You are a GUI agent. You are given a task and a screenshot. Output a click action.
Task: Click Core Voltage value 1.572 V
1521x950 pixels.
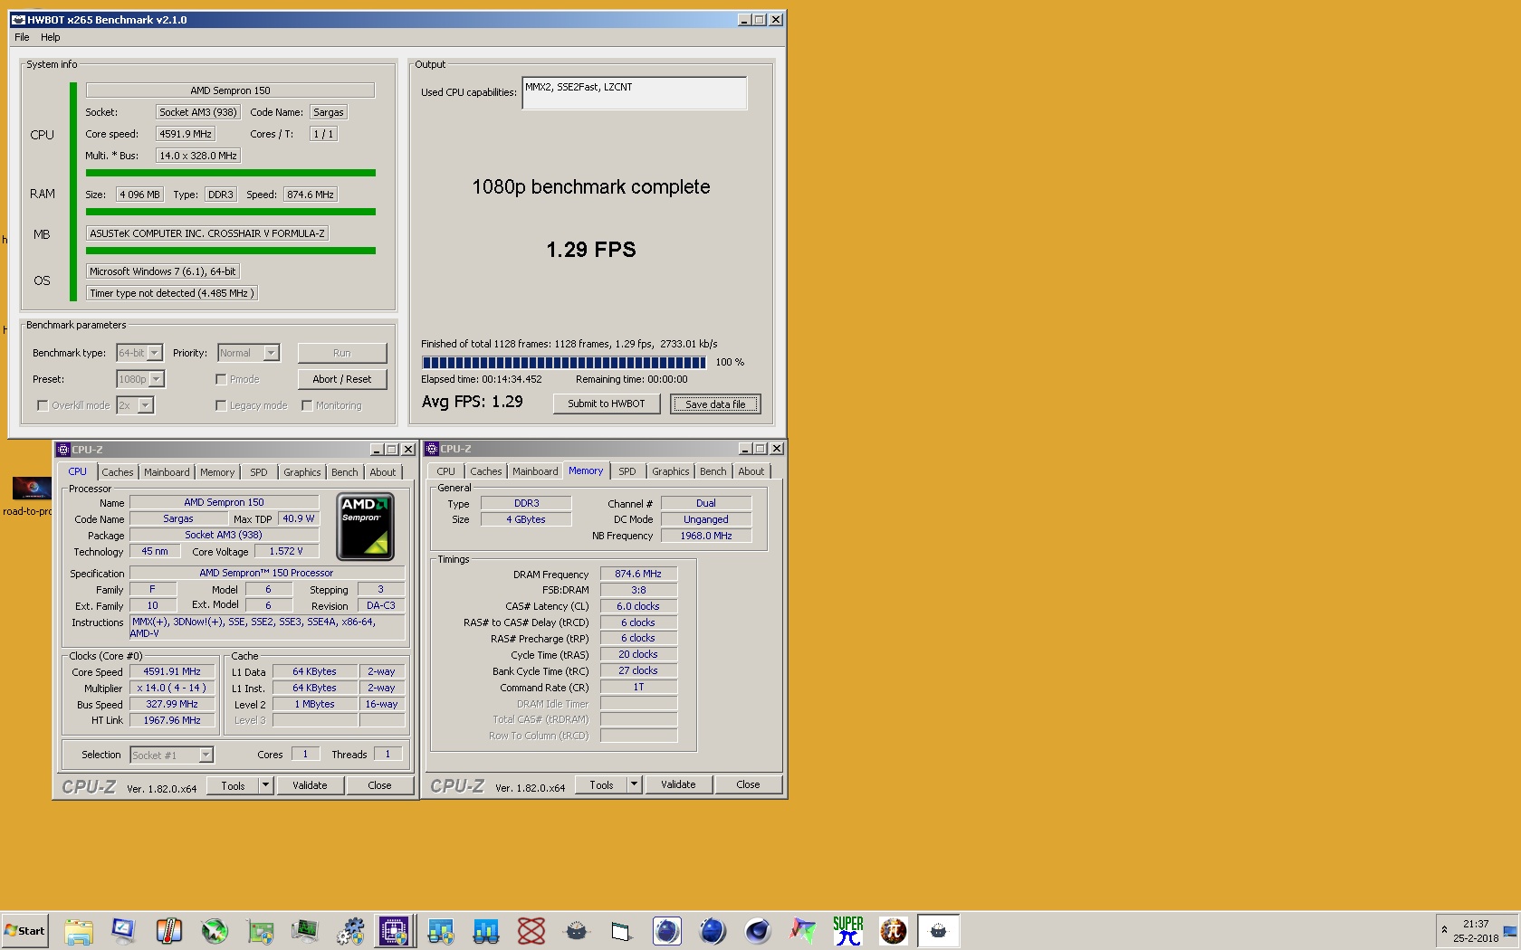click(286, 551)
